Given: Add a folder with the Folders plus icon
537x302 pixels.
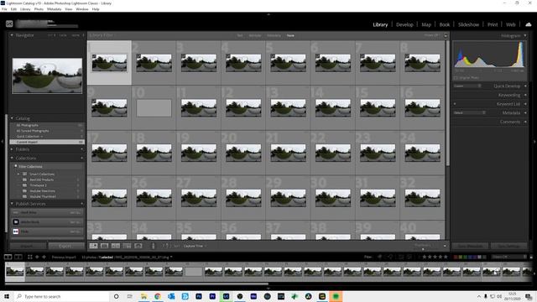Looking at the screenshot, I should [x=82, y=149].
